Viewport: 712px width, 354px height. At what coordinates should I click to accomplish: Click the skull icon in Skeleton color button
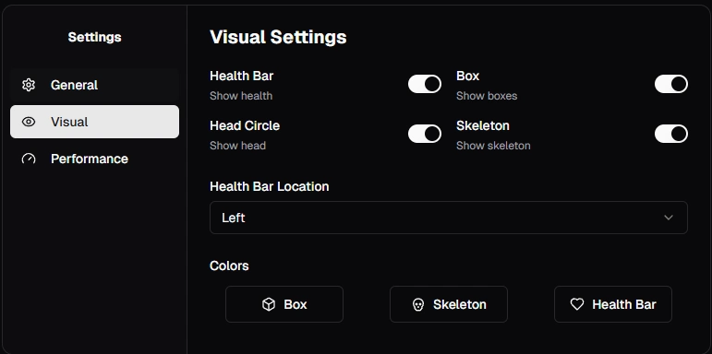click(417, 304)
